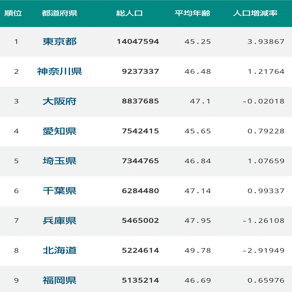Click growth rate -2.91949

coord(264,250)
